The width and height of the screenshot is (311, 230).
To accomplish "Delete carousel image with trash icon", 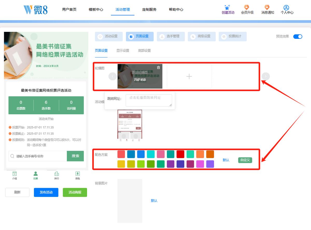I will tap(158, 68).
